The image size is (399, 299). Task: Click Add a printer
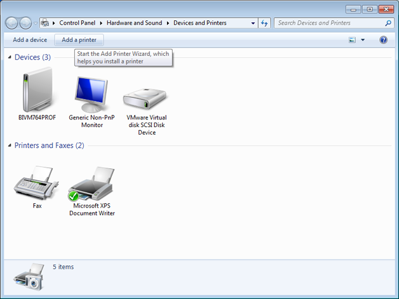coord(79,40)
